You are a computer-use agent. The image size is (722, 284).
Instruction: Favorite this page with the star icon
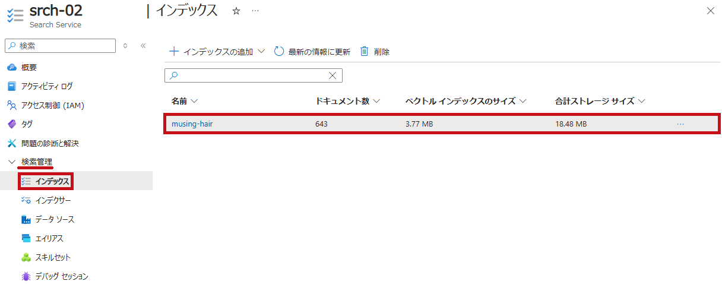pos(236,11)
